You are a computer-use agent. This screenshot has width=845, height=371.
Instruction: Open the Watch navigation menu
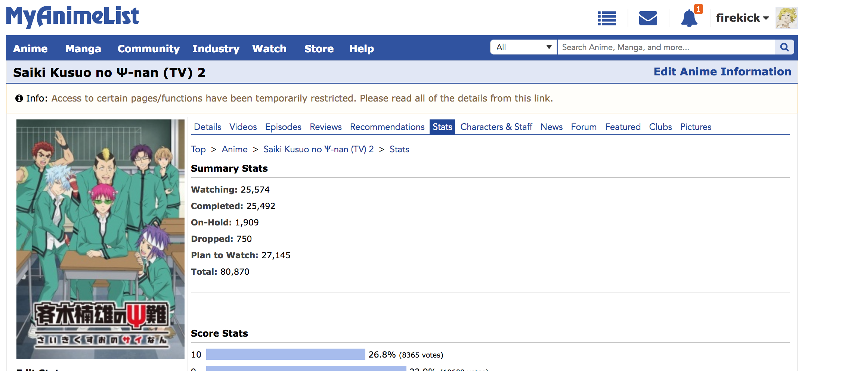click(269, 49)
